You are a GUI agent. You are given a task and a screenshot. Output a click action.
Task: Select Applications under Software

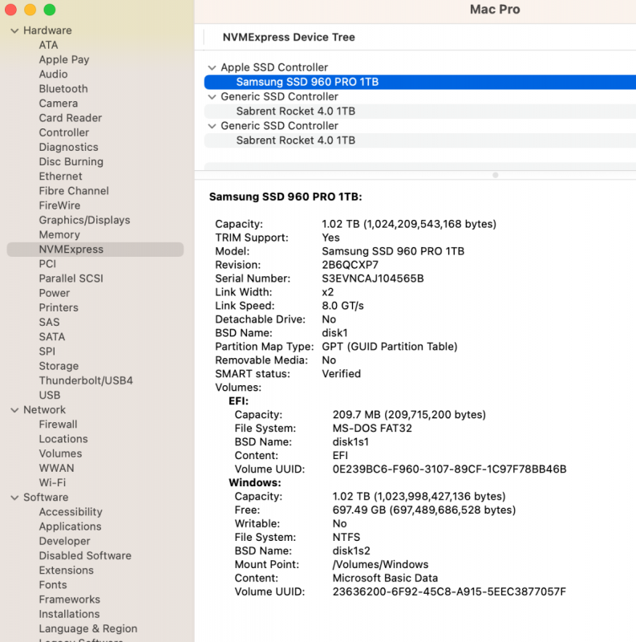click(70, 526)
